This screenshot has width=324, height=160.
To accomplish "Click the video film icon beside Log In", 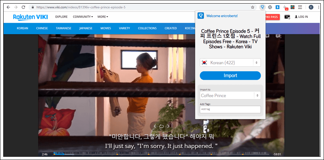I will [287, 17].
